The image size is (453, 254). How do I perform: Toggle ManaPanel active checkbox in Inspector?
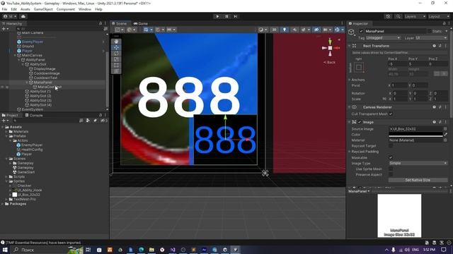pyautogui.click(x=361, y=31)
